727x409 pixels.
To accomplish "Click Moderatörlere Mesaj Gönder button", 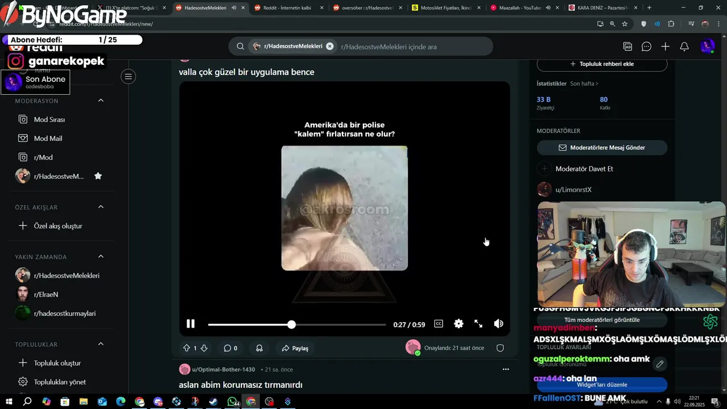I will click(x=602, y=148).
